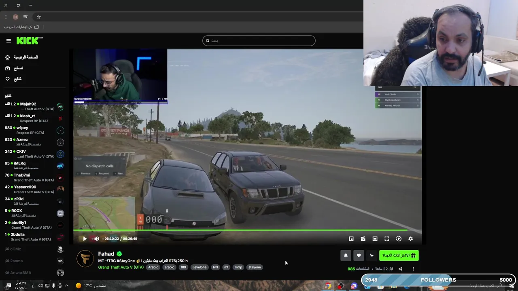Open the Chrome profile avatar D
Viewport: 518px width, 291px height.
pyautogui.click(x=15, y=17)
